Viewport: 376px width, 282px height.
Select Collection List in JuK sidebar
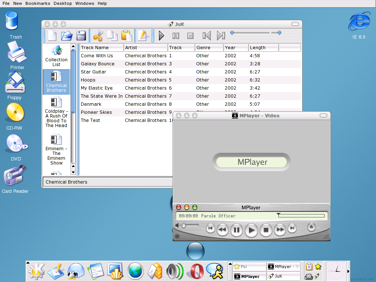56,56
